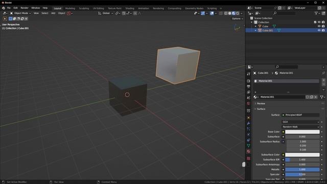Switch to wireframe viewport shading
Image resolution: width=327 pixels, height=184 pixels.
[226, 13]
